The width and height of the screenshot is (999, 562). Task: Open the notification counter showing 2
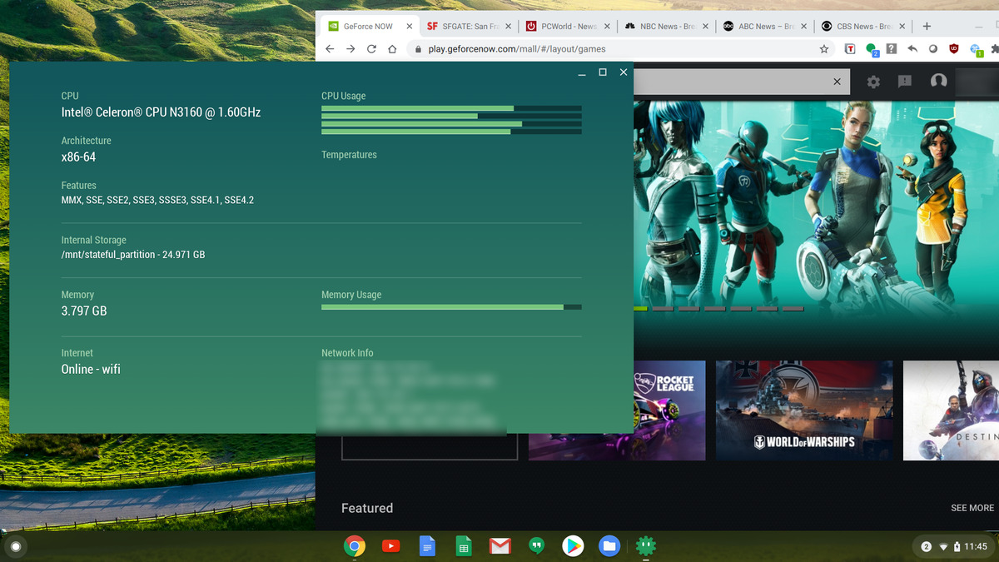tap(927, 547)
